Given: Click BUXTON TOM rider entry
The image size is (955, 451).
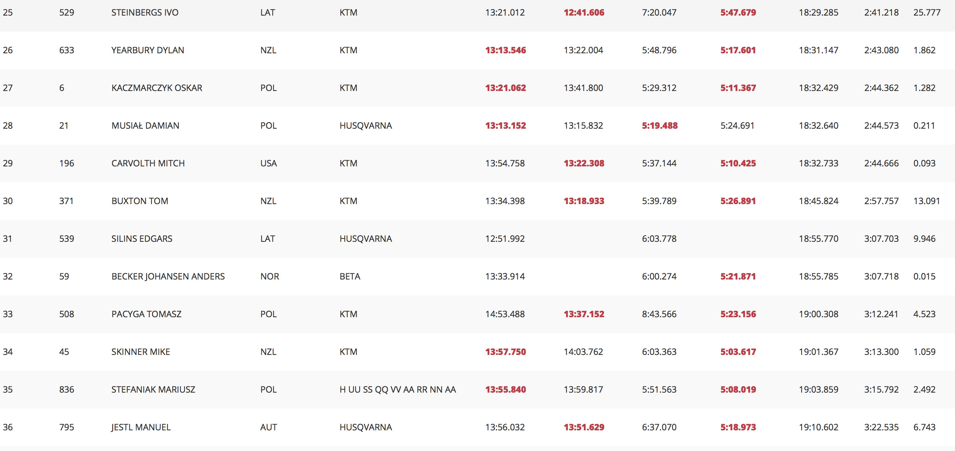Looking at the screenshot, I should point(140,201).
